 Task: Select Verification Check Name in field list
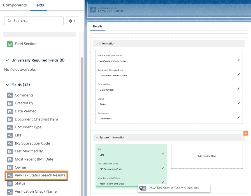[36, 191]
